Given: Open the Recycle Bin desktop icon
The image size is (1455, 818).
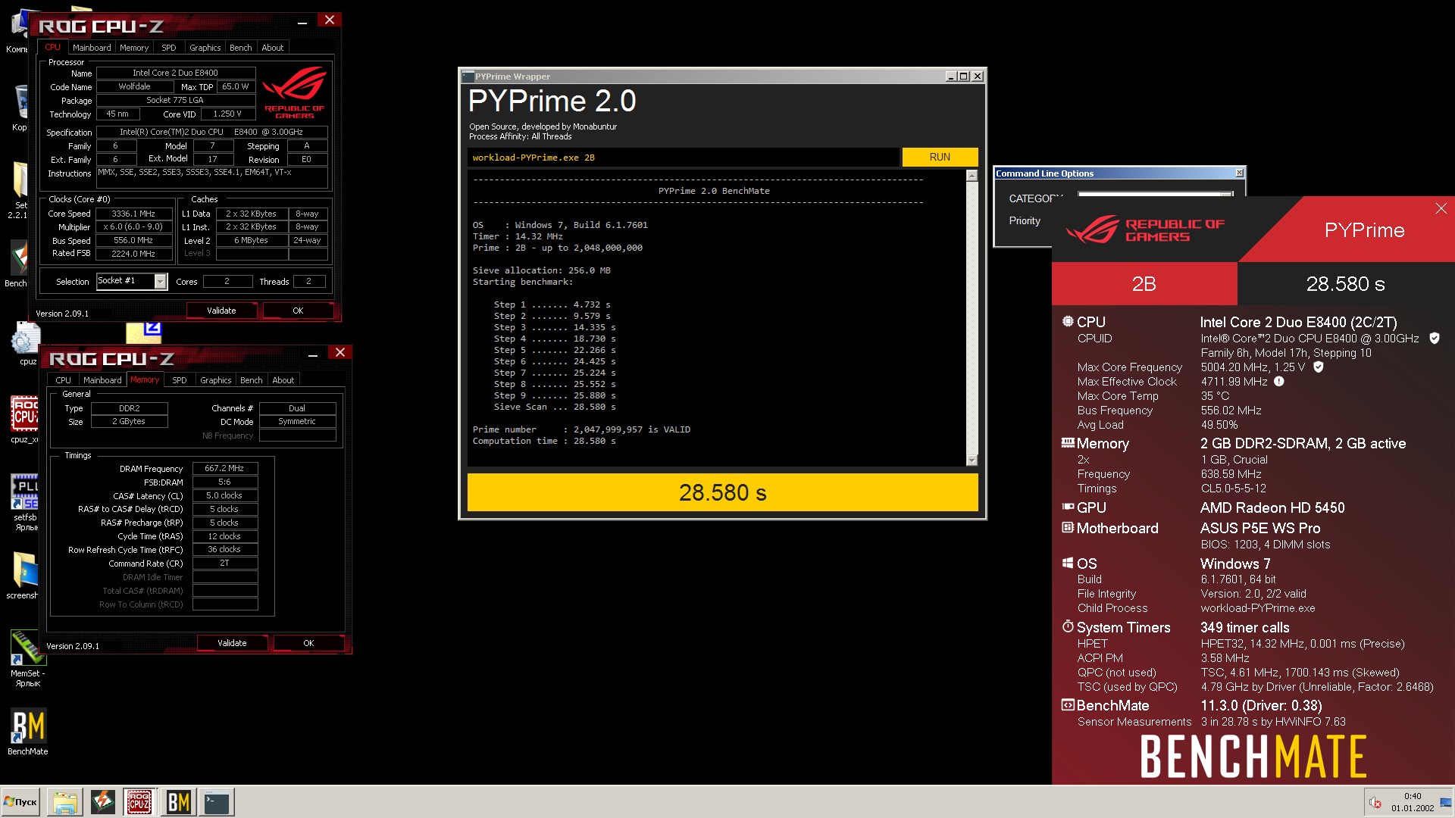Looking at the screenshot, I should pyautogui.click(x=20, y=108).
